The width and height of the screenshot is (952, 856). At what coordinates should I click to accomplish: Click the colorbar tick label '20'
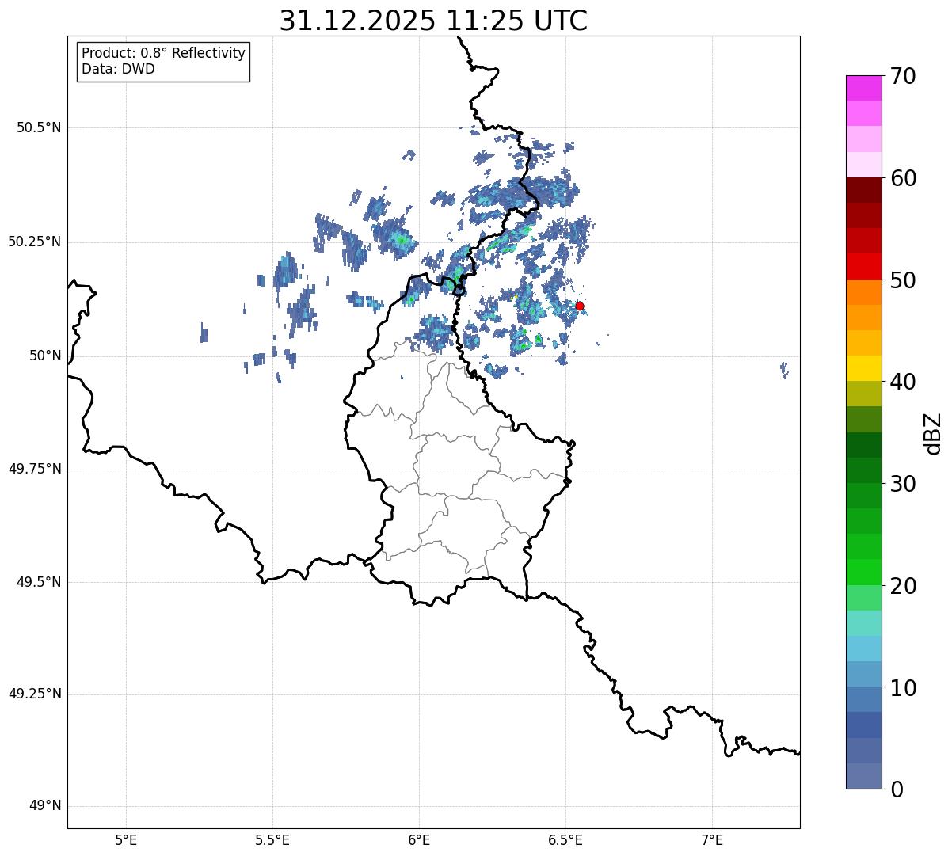point(904,586)
